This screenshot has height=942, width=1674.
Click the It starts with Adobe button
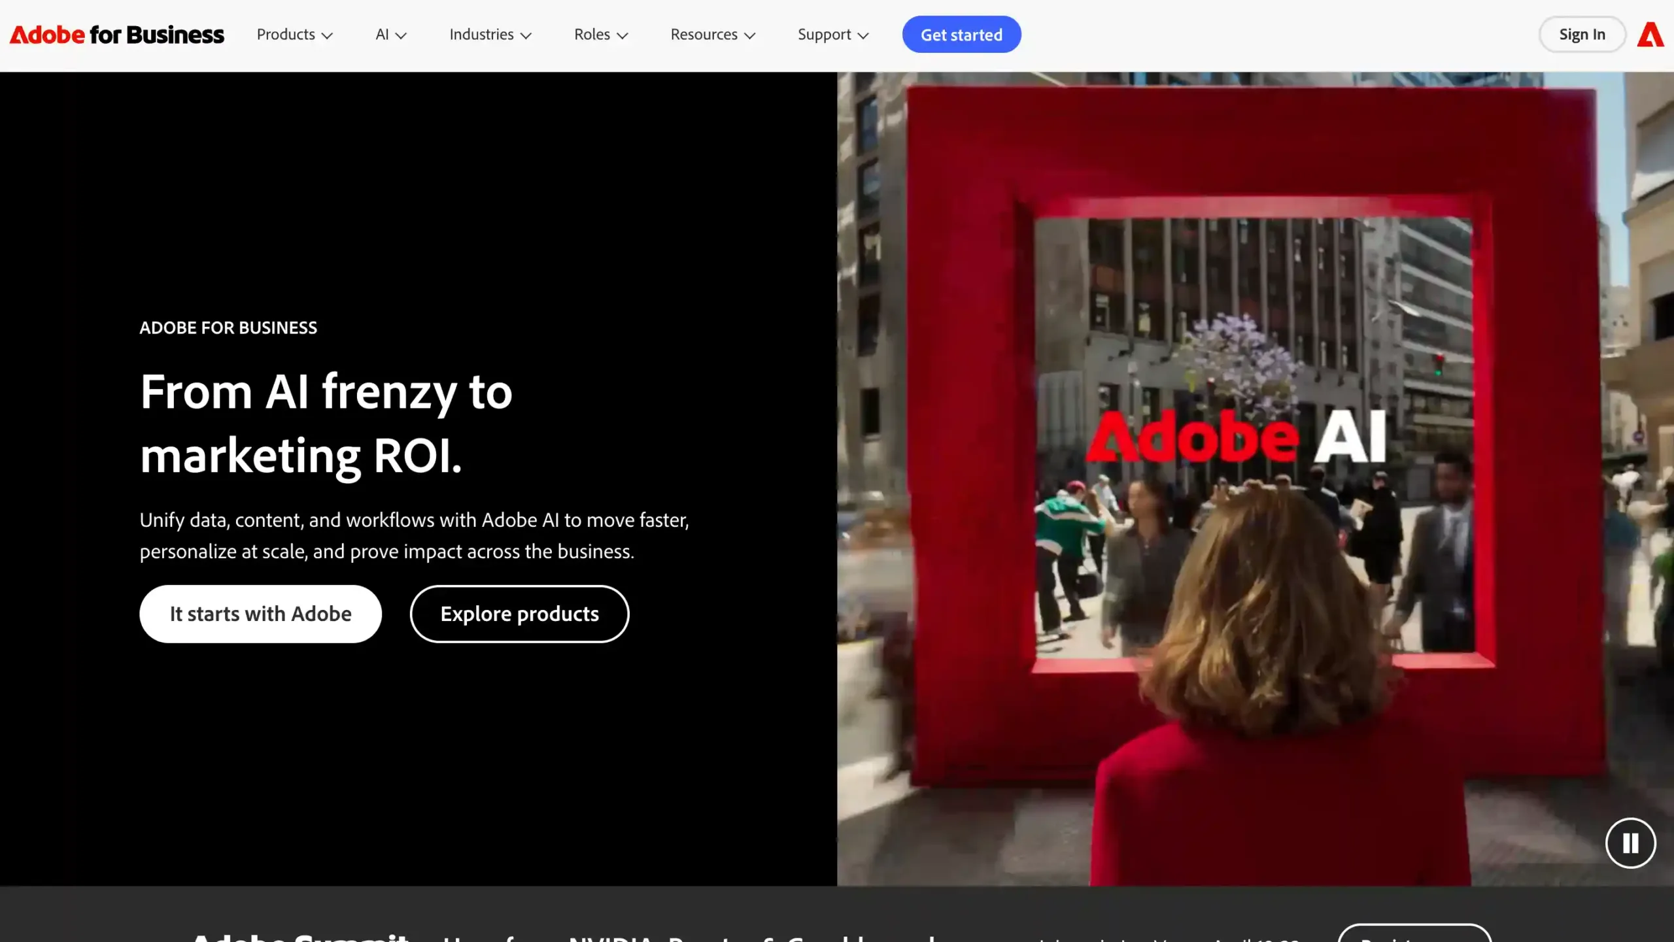(x=260, y=613)
